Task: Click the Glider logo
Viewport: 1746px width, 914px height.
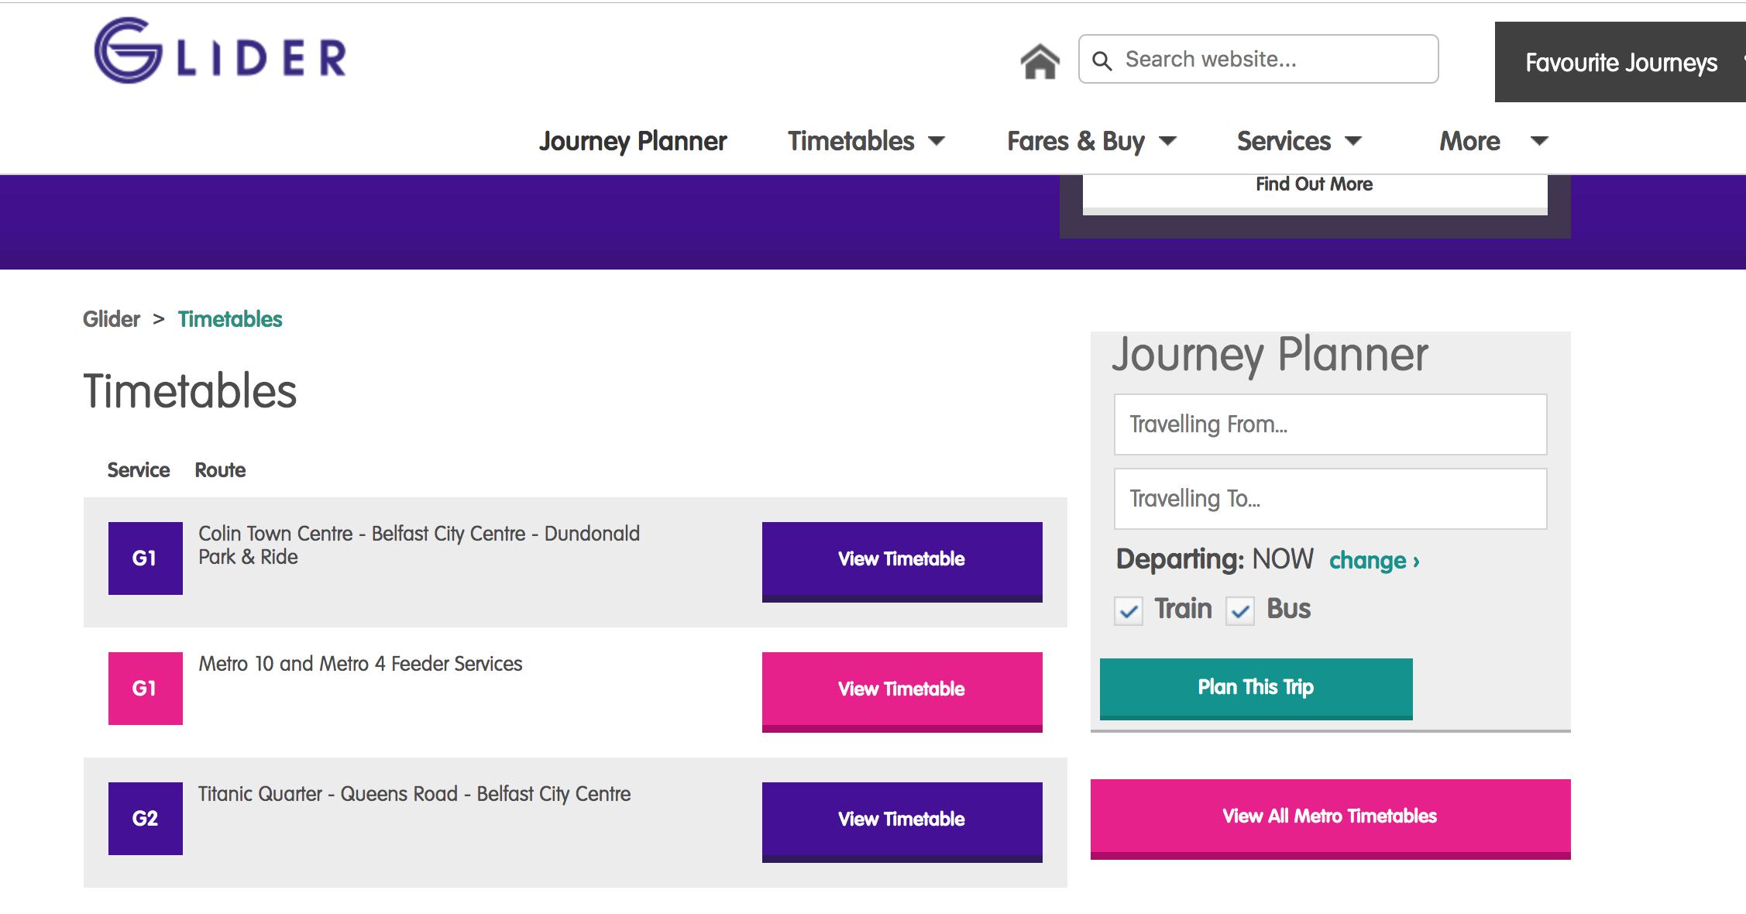Action: tap(220, 52)
